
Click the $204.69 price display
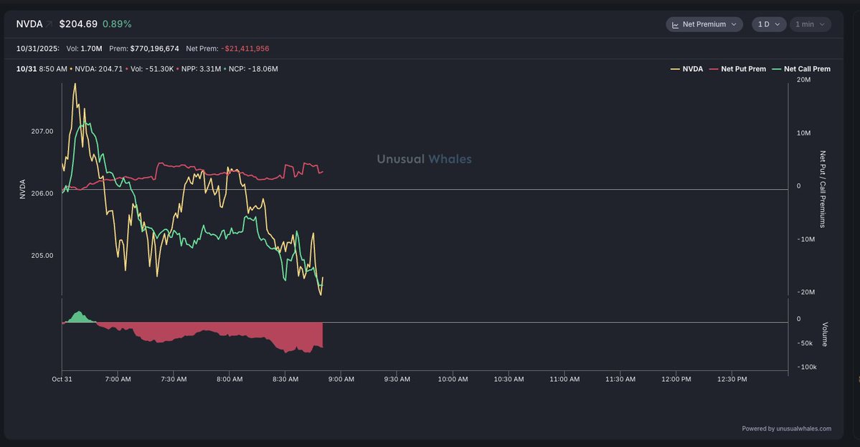pos(78,24)
